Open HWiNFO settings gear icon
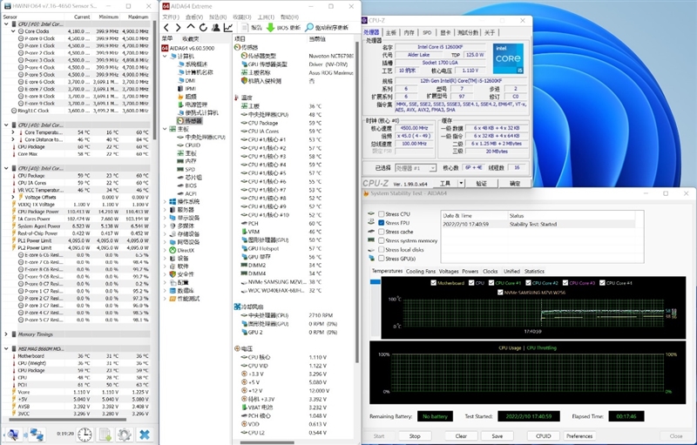Screen dimensions: 697x445 [x=125, y=435]
